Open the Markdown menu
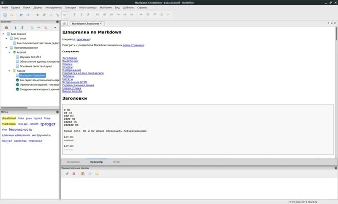The width and height of the screenshot is (338, 204). [106, 8]
